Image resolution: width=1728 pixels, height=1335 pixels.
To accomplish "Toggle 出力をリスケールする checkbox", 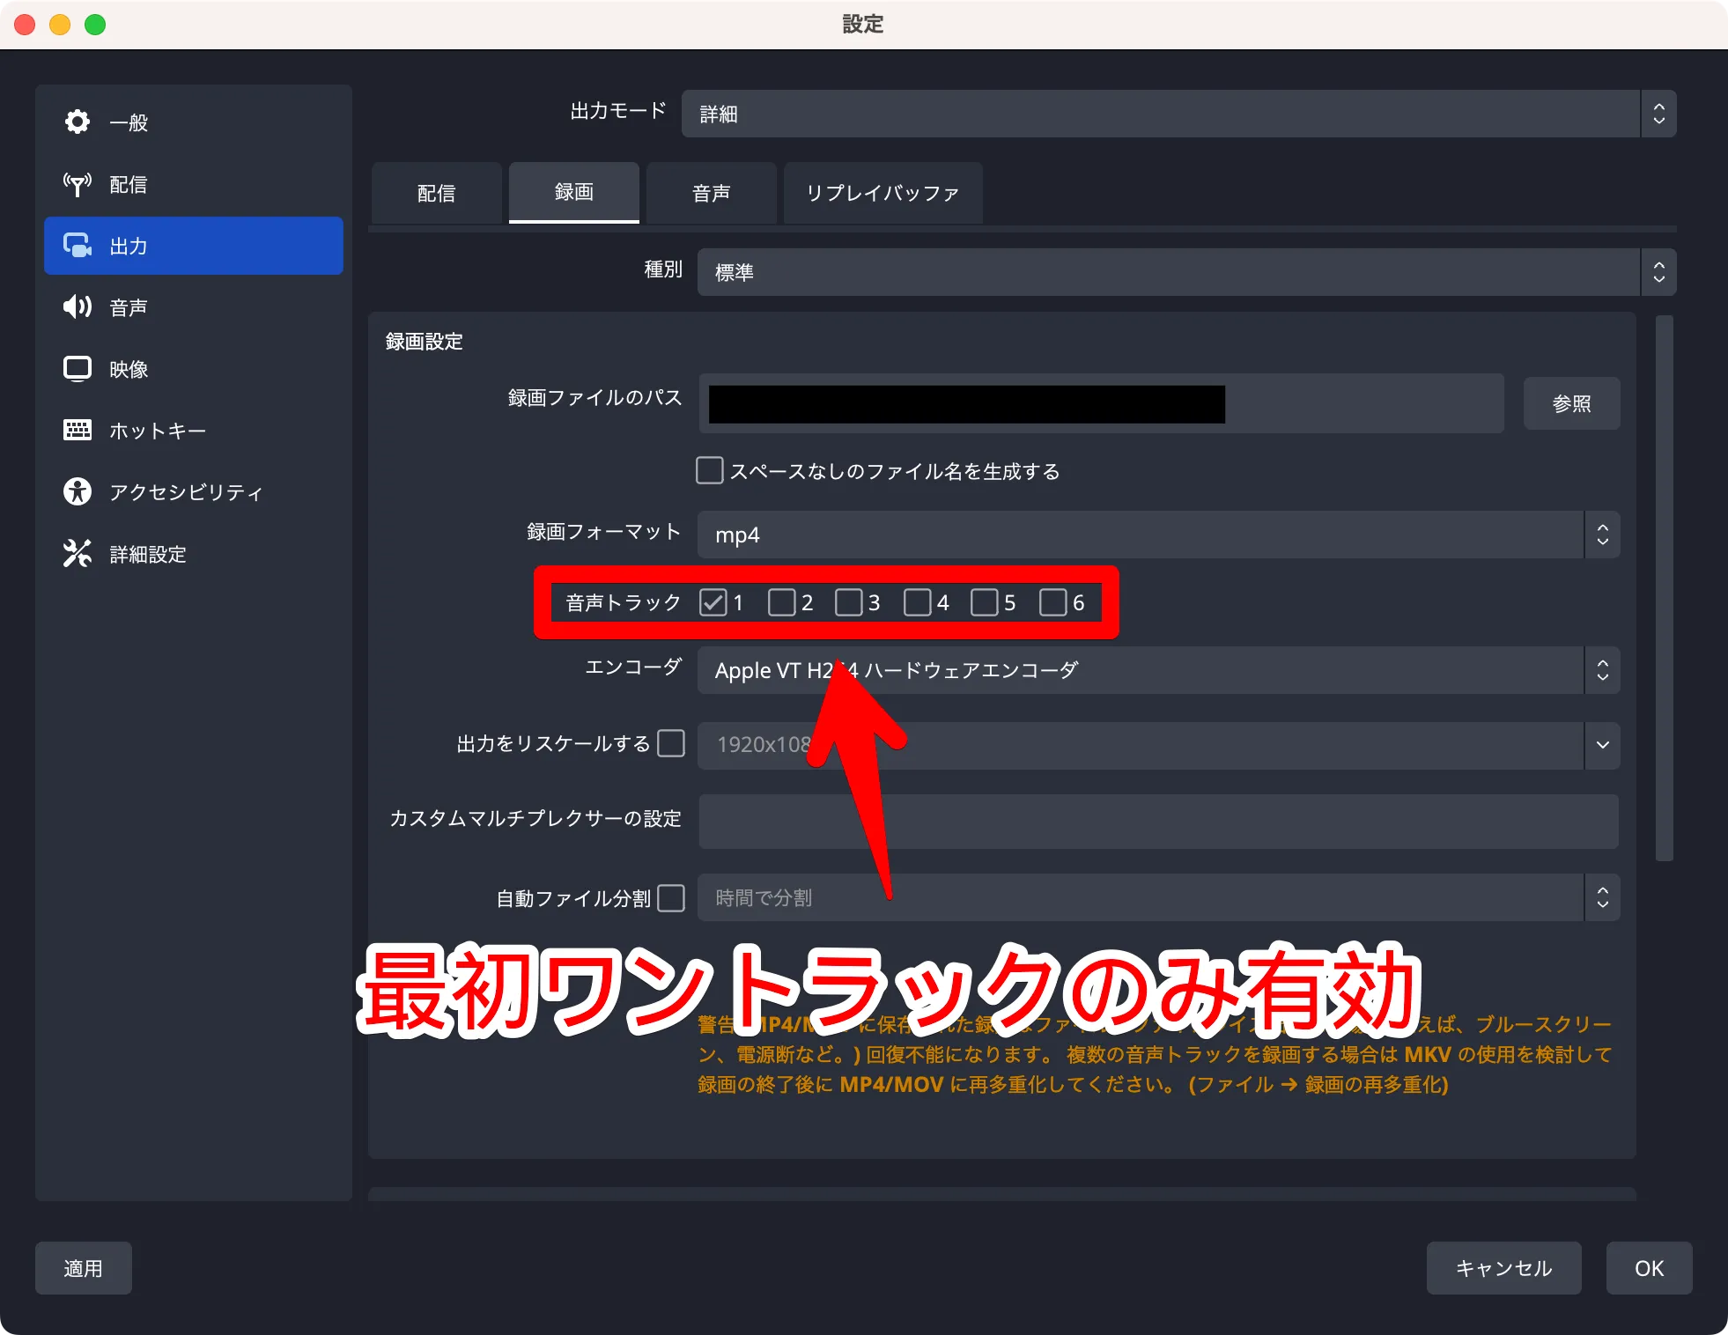I will [671, 743].
